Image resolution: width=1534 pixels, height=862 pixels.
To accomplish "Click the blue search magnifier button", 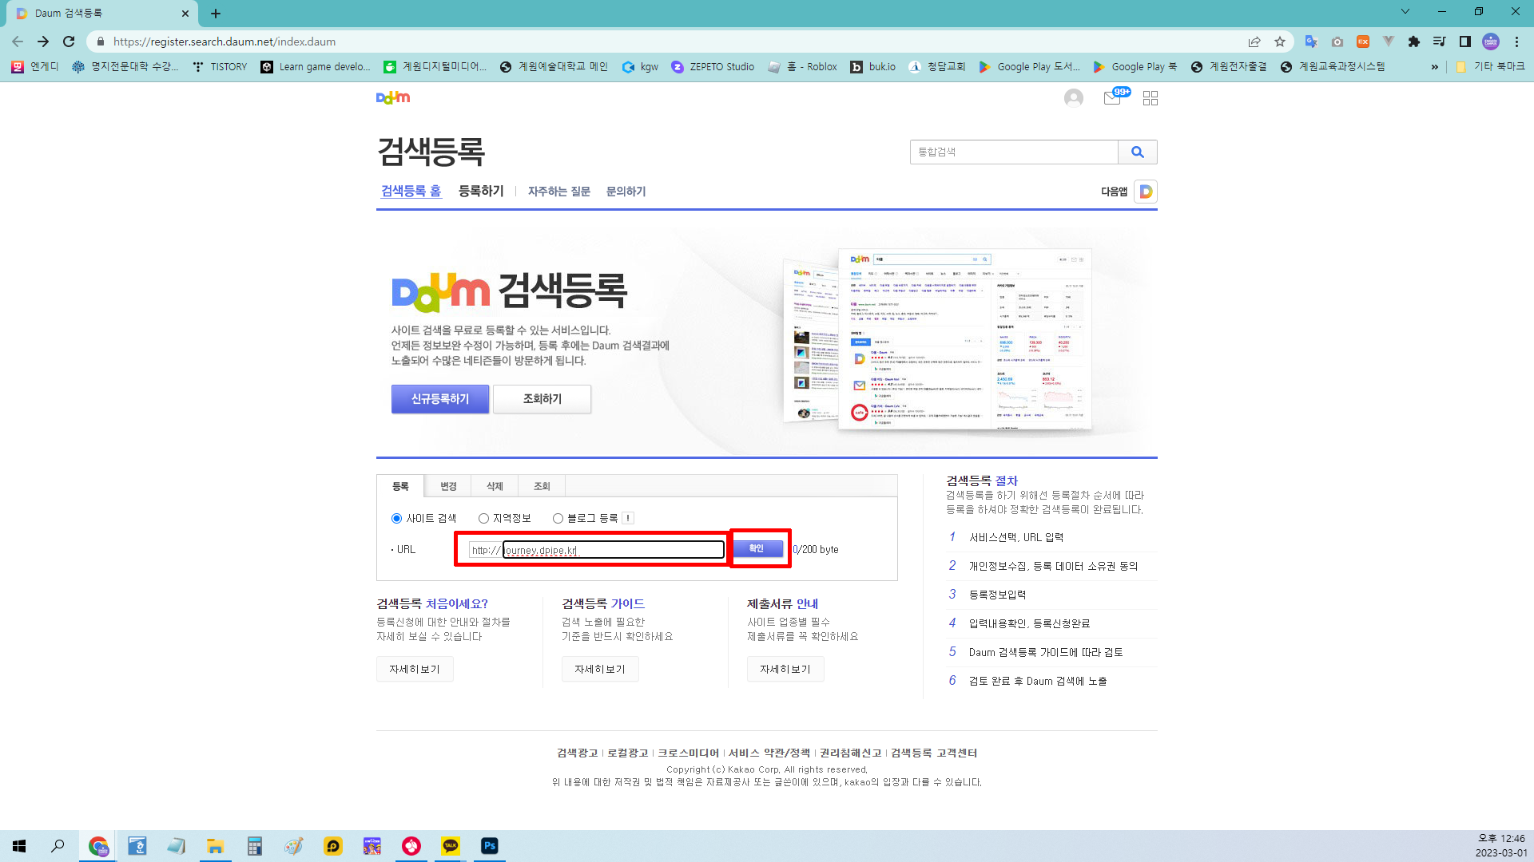I will coord(1137,152).
